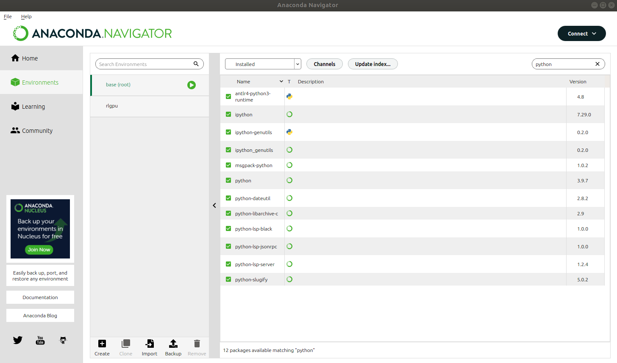The image size is (617, 363).
Task: Toggle ipython-genutils package checkbox
Action: 228,132
